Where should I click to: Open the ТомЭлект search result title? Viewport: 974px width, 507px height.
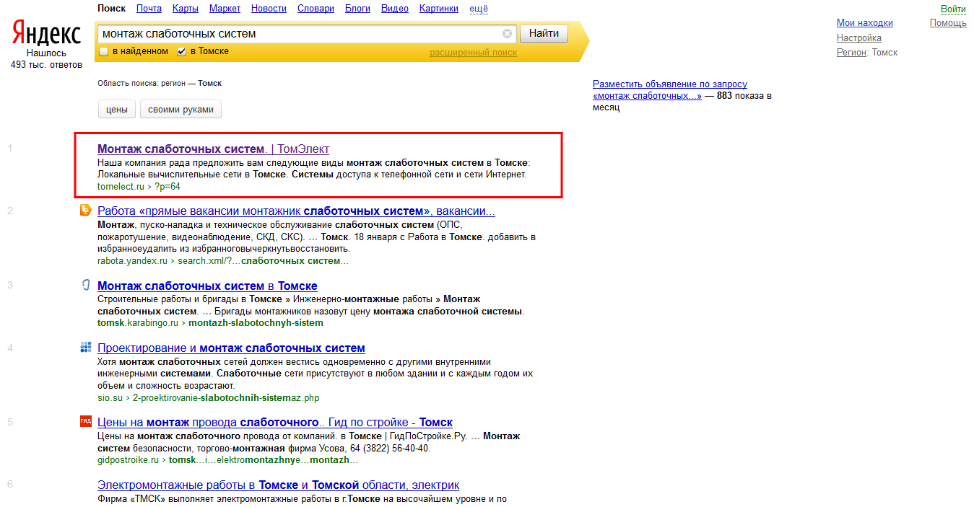[213, 149]
